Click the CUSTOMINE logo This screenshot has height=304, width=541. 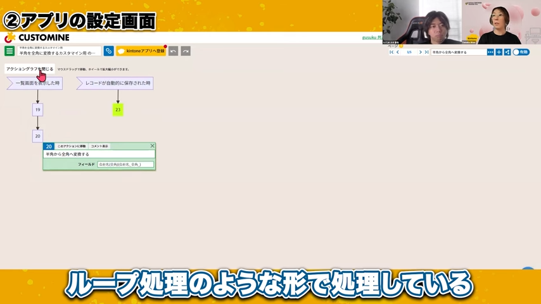[37, 37]
